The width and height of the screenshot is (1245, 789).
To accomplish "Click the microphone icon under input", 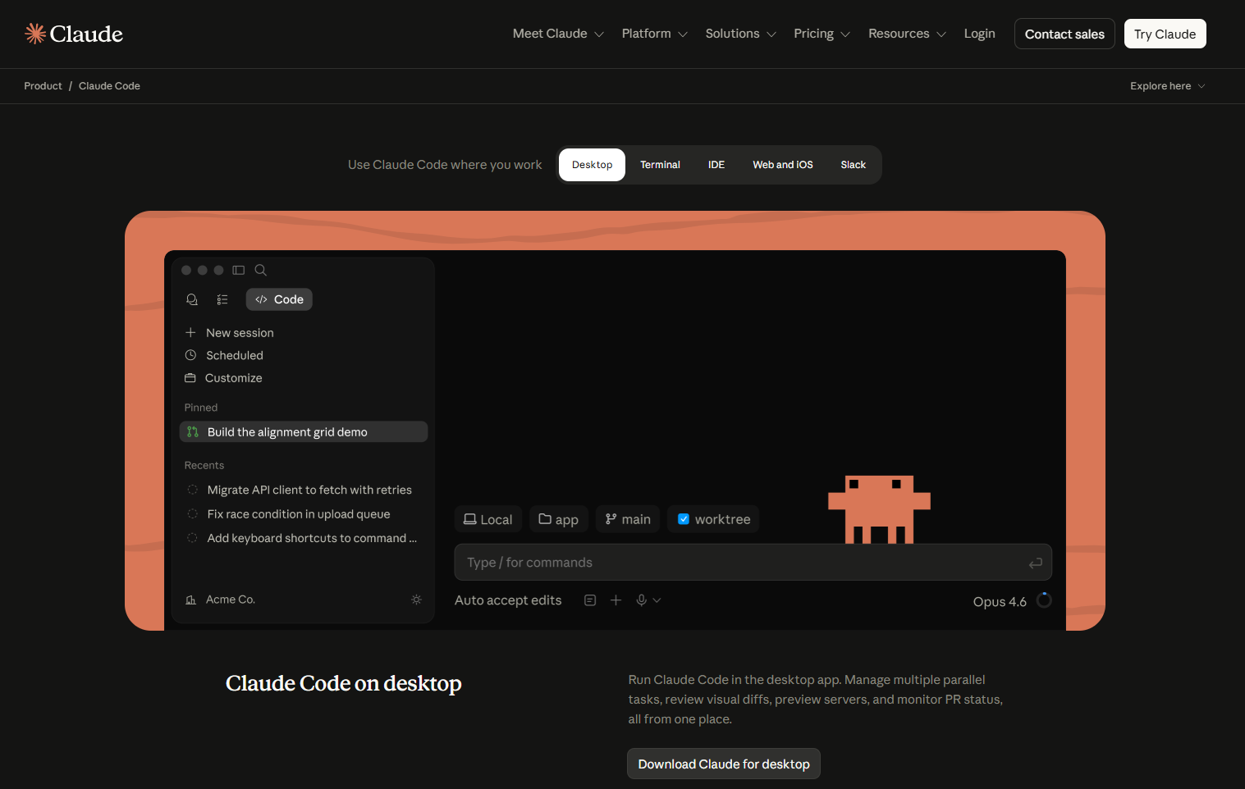I will (x=642, y=600).
